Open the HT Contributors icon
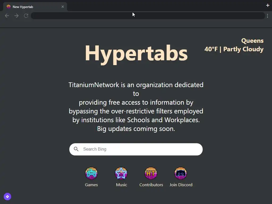Screen dimensions: 272x204 tap(151, 173)
